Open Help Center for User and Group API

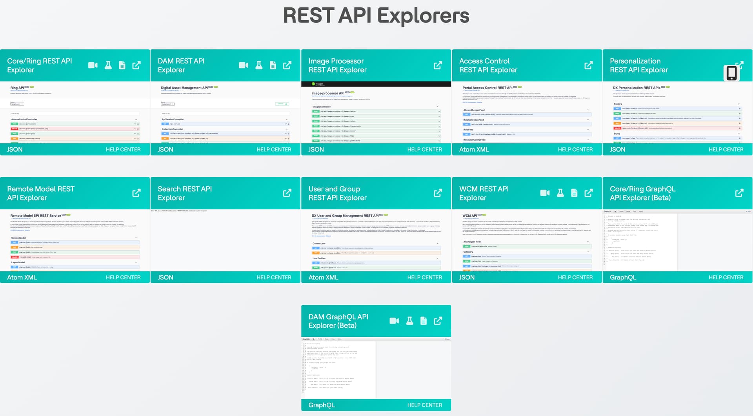pyautogui.click(x=424, y=277)
